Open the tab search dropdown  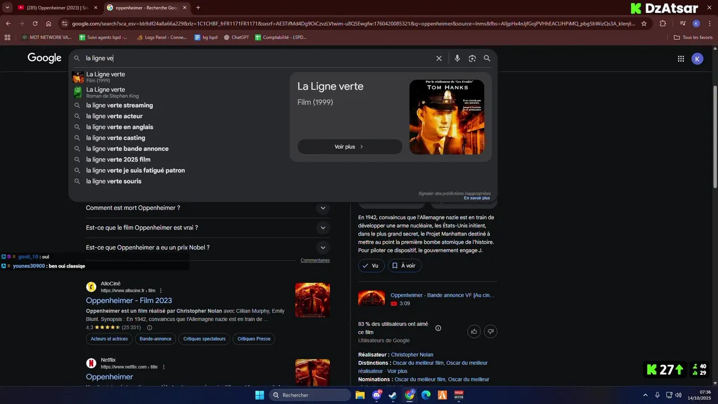(8, 8)
